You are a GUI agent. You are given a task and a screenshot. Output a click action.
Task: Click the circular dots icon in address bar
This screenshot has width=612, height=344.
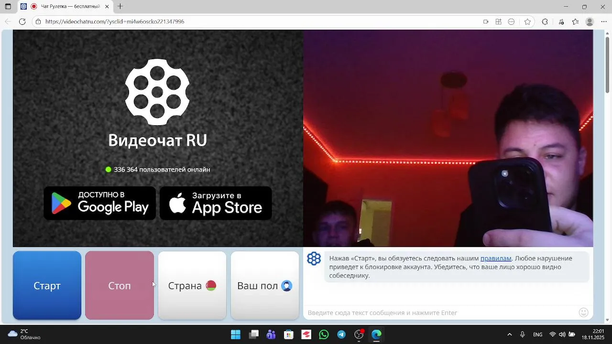512,21
